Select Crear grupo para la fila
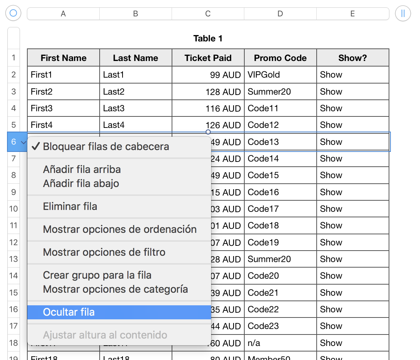420x360 pixels. pyautogui.click(x=97, y=275)
